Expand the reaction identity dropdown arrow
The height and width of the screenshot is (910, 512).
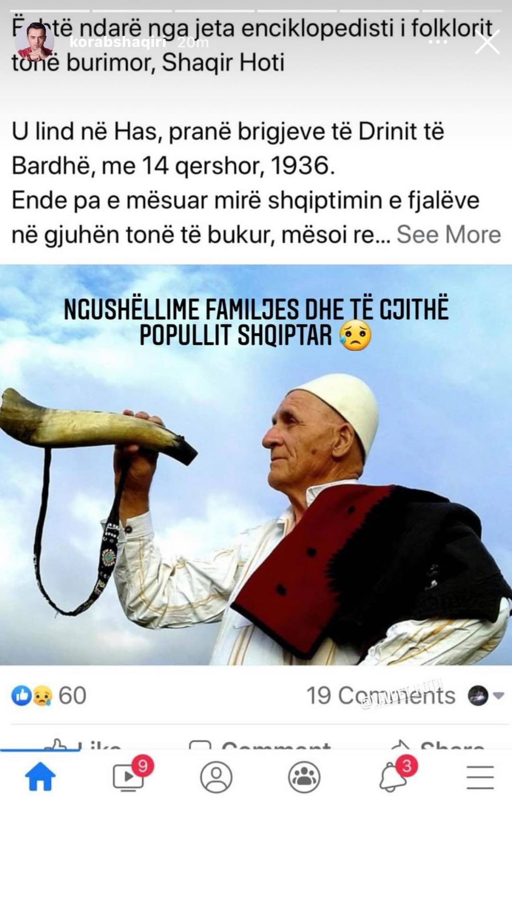point(498,696)
